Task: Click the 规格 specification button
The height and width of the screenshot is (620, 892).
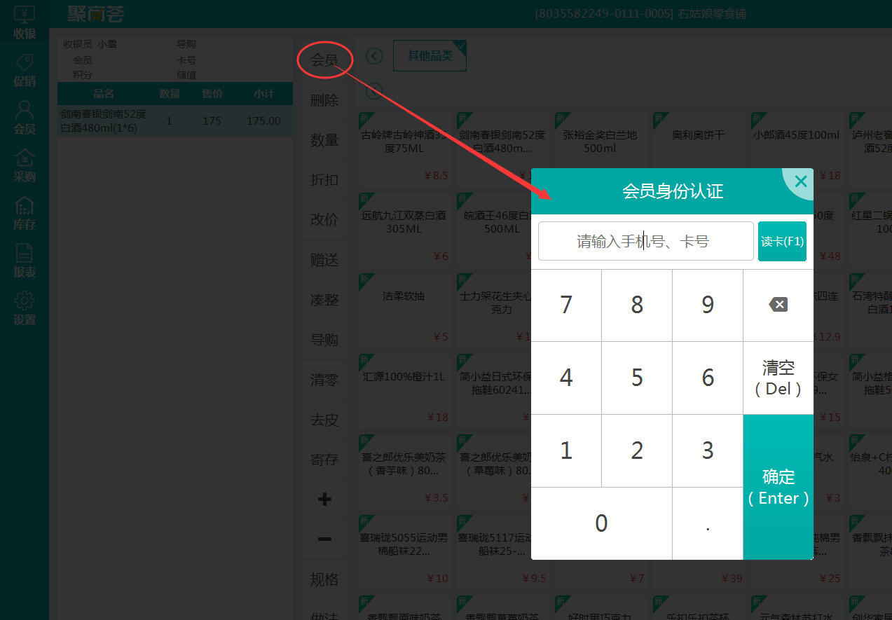Action: 324,579
